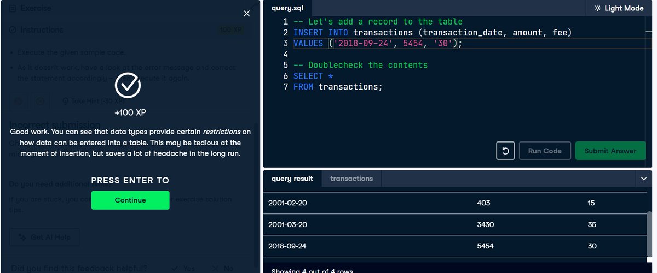Click fee cell 35

[592, 224]
